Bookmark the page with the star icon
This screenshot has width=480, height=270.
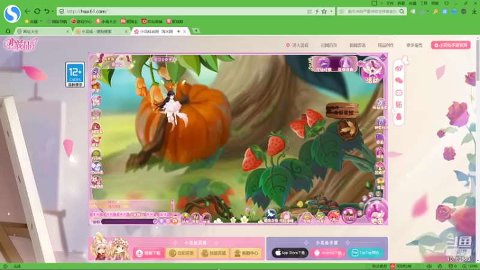[324, 11]
